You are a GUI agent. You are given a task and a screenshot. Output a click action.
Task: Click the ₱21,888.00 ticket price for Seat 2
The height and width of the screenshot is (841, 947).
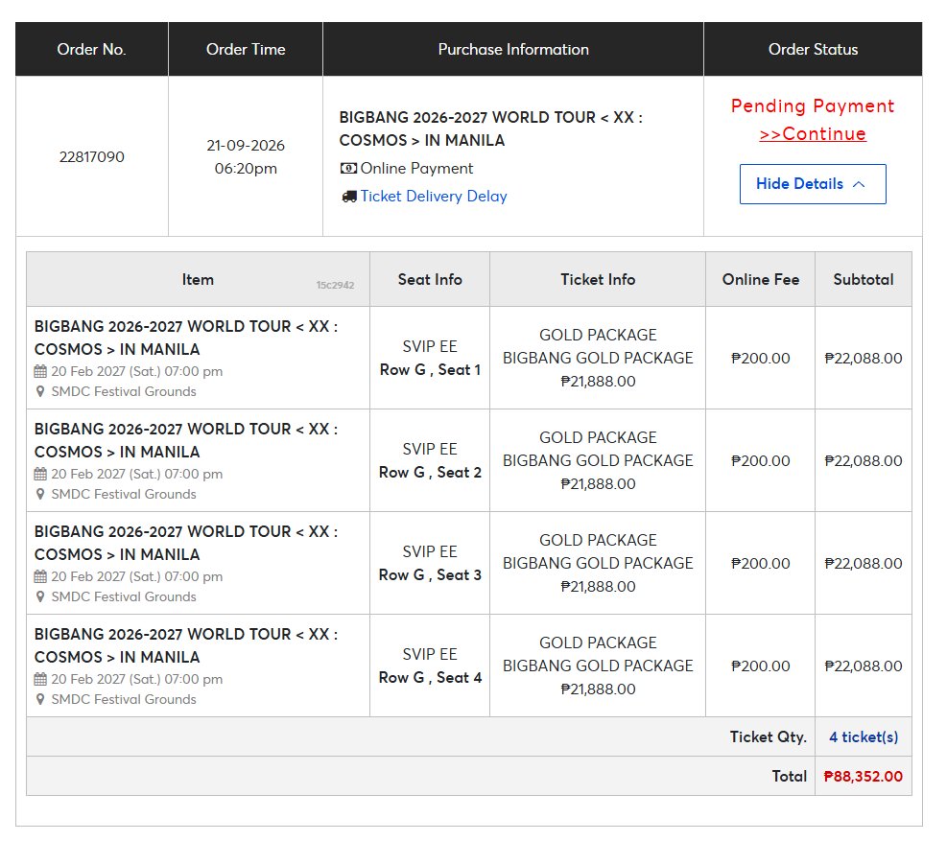pyautogui.click(x=598, y=484)
